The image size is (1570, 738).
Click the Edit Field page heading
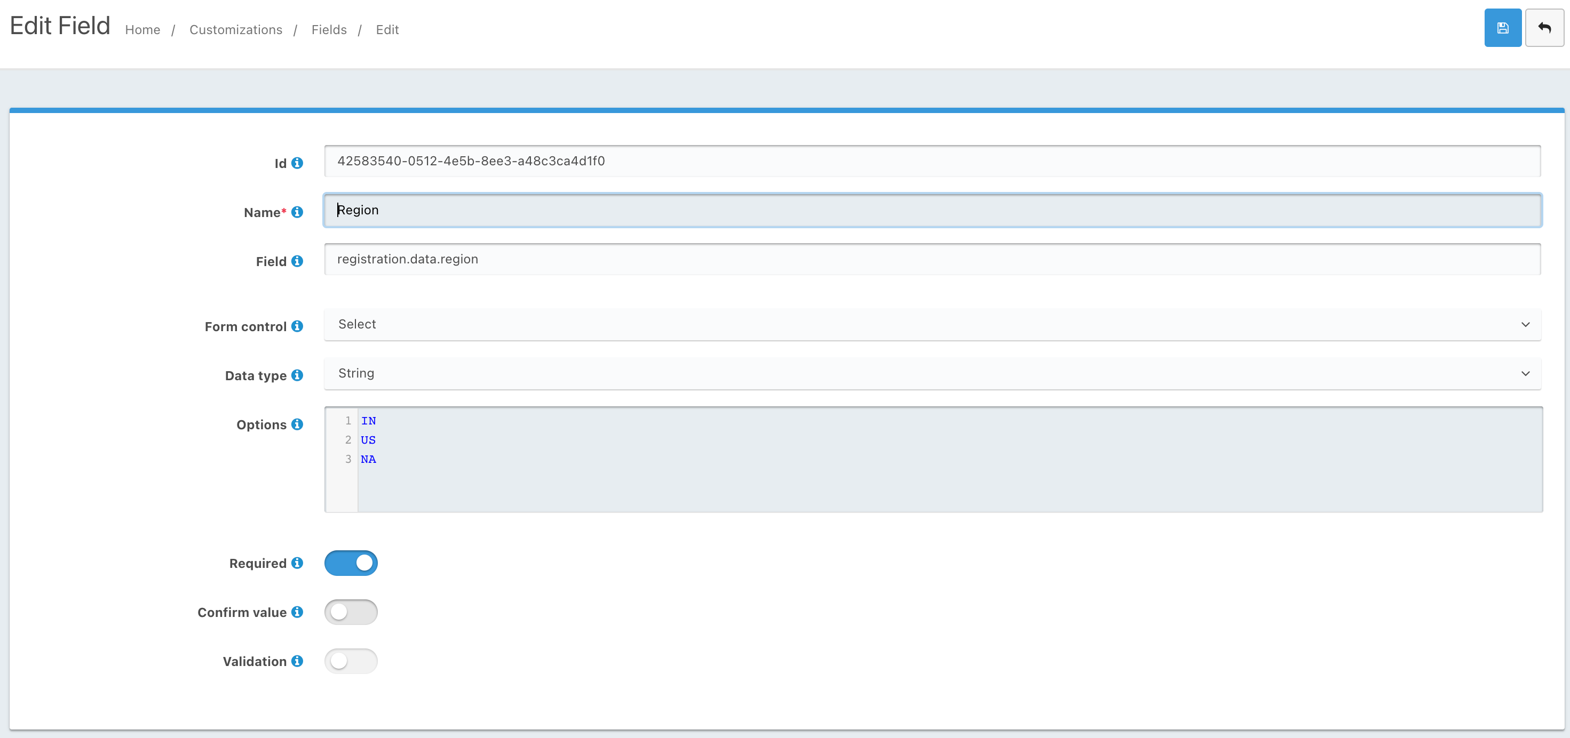60,26
